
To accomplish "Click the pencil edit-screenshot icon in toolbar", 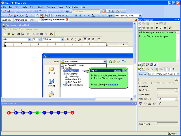I will tap(36, 16).
